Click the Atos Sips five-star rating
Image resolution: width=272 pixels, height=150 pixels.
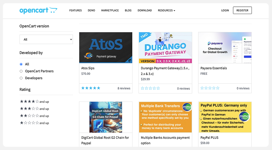point(91,88)
